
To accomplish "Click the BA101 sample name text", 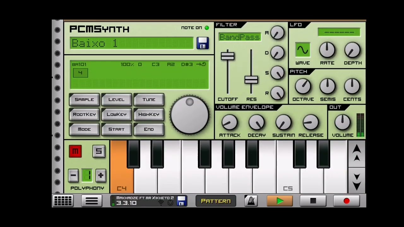I will tap(79, 65).
